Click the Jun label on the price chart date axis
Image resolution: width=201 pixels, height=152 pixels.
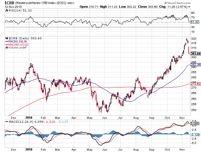pyautogui.click(x=105, y=118)
